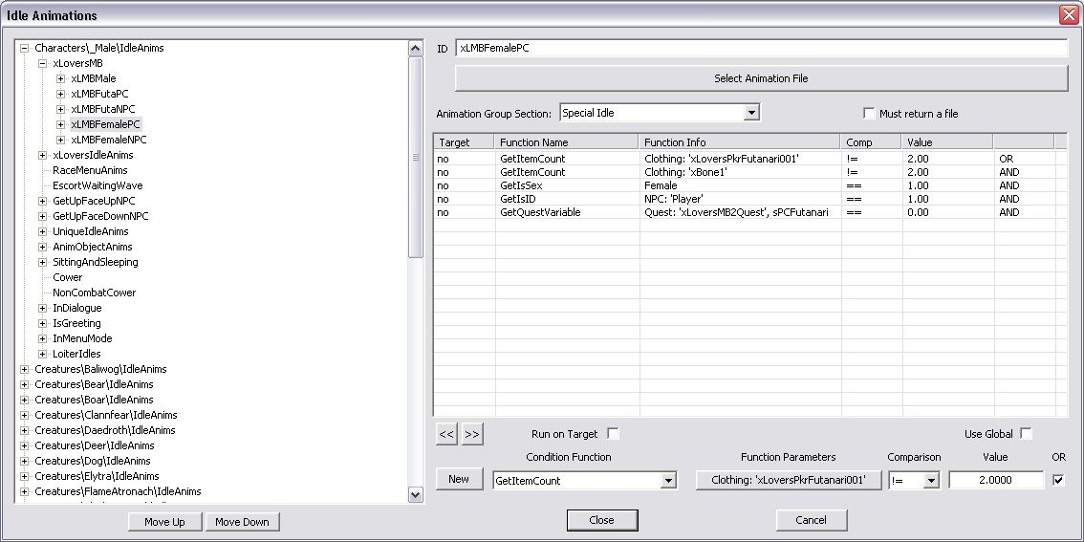Select the Cower tree item

coord(67,277)
